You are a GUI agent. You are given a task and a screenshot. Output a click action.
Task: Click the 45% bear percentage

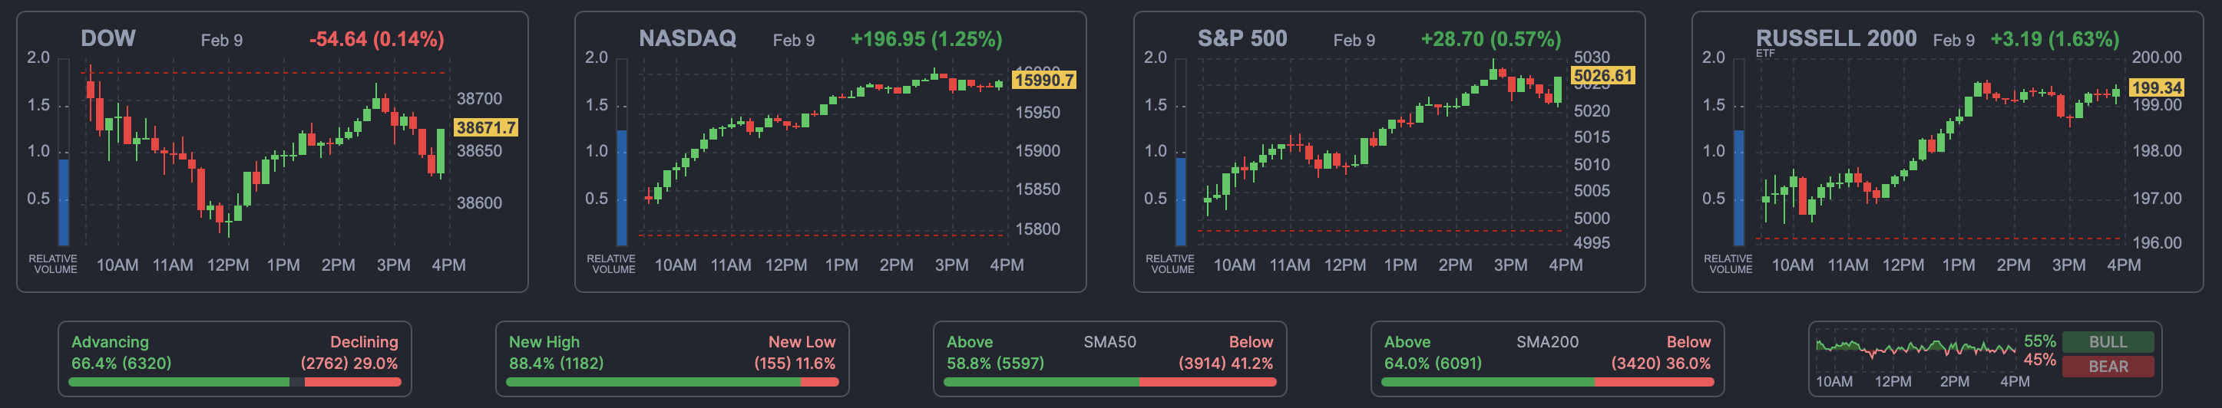pyautogui.click(x=2039, y=360)
